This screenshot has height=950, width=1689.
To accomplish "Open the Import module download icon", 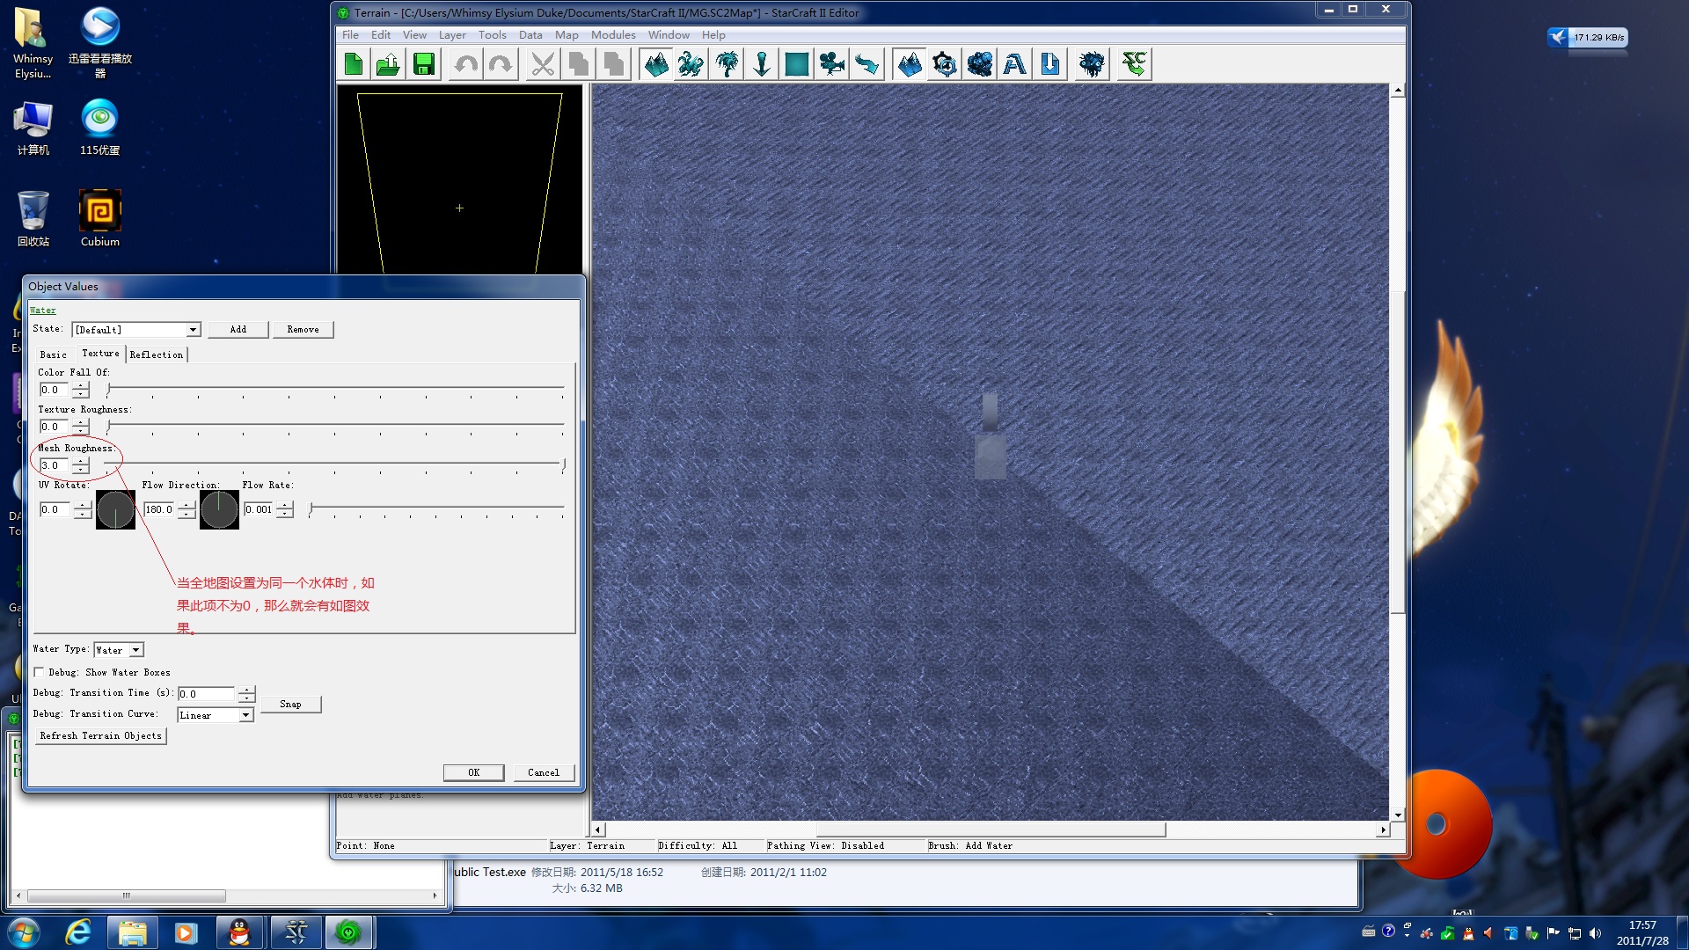I will click(1050, 64).
